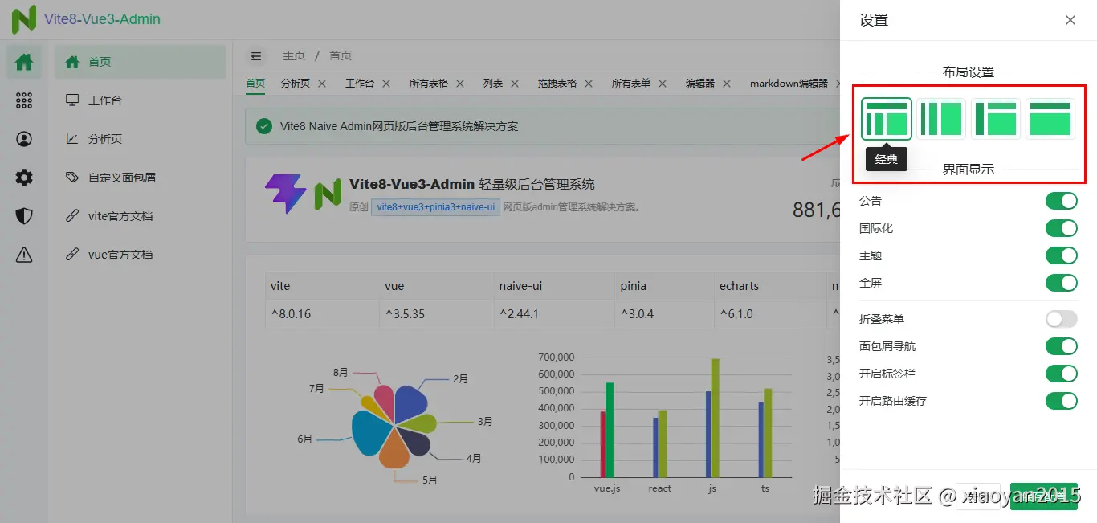
Task: Click the purple lightning Vite logo
Action: tap(286, 194)
